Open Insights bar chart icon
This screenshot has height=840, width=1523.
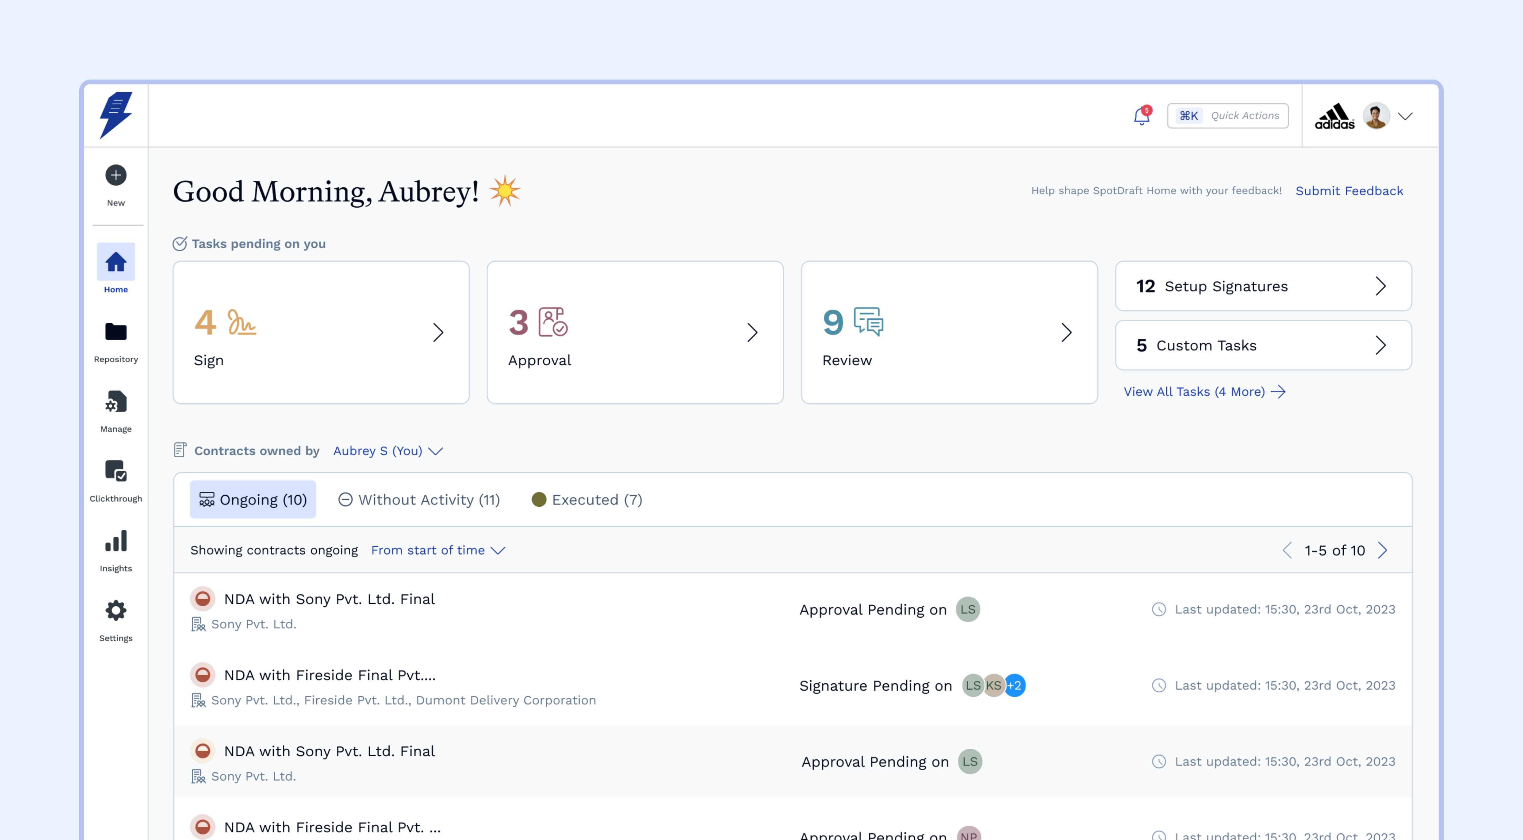tap(116, 541)
